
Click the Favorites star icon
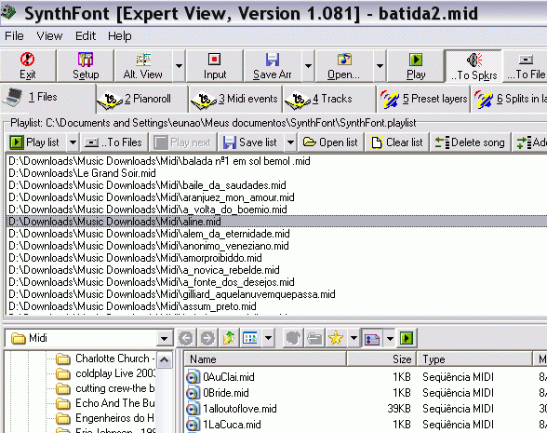[x=336, y=338]
